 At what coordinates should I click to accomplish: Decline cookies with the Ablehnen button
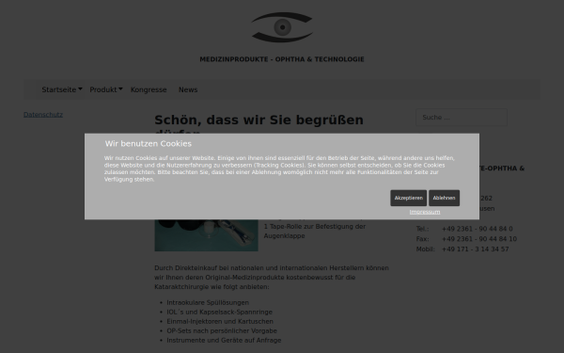click(x=444, y=198)
